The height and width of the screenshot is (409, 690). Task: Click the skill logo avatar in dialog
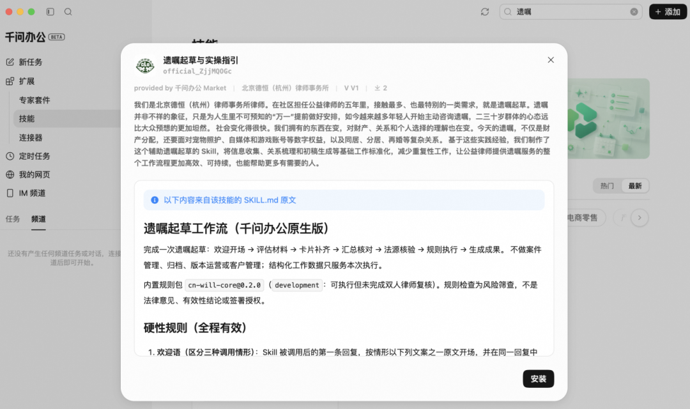tap(145, 66)
